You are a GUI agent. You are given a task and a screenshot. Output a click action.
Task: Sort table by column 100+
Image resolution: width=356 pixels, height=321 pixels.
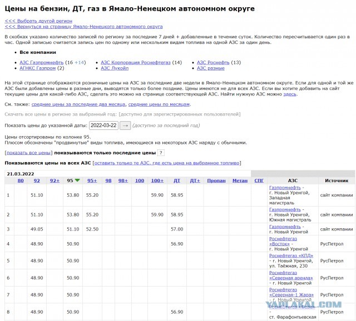tap(157, 180)
